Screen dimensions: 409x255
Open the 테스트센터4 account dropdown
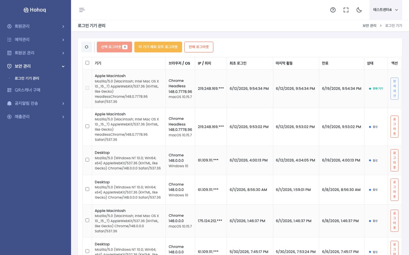386,10
